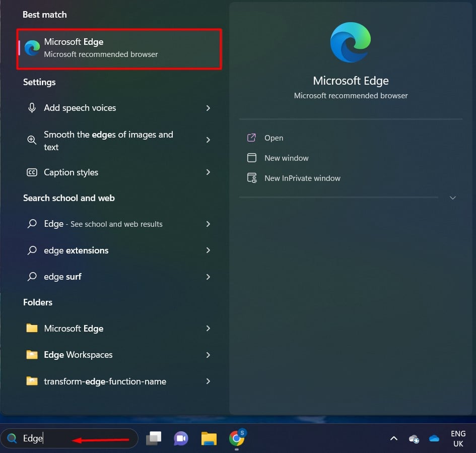Viewport: 476px width, 453px height.
Task: Click magnifier icon beside Smooth the edges
Action: coord(32,140)
